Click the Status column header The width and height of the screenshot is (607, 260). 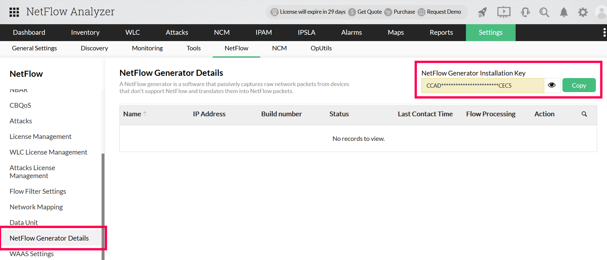tap(339, 114)
